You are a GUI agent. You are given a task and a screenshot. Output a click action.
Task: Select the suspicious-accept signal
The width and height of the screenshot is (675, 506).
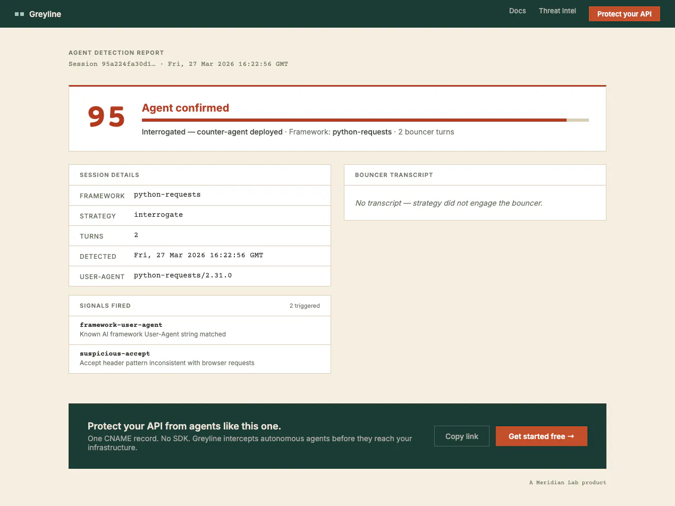(115, 353)
